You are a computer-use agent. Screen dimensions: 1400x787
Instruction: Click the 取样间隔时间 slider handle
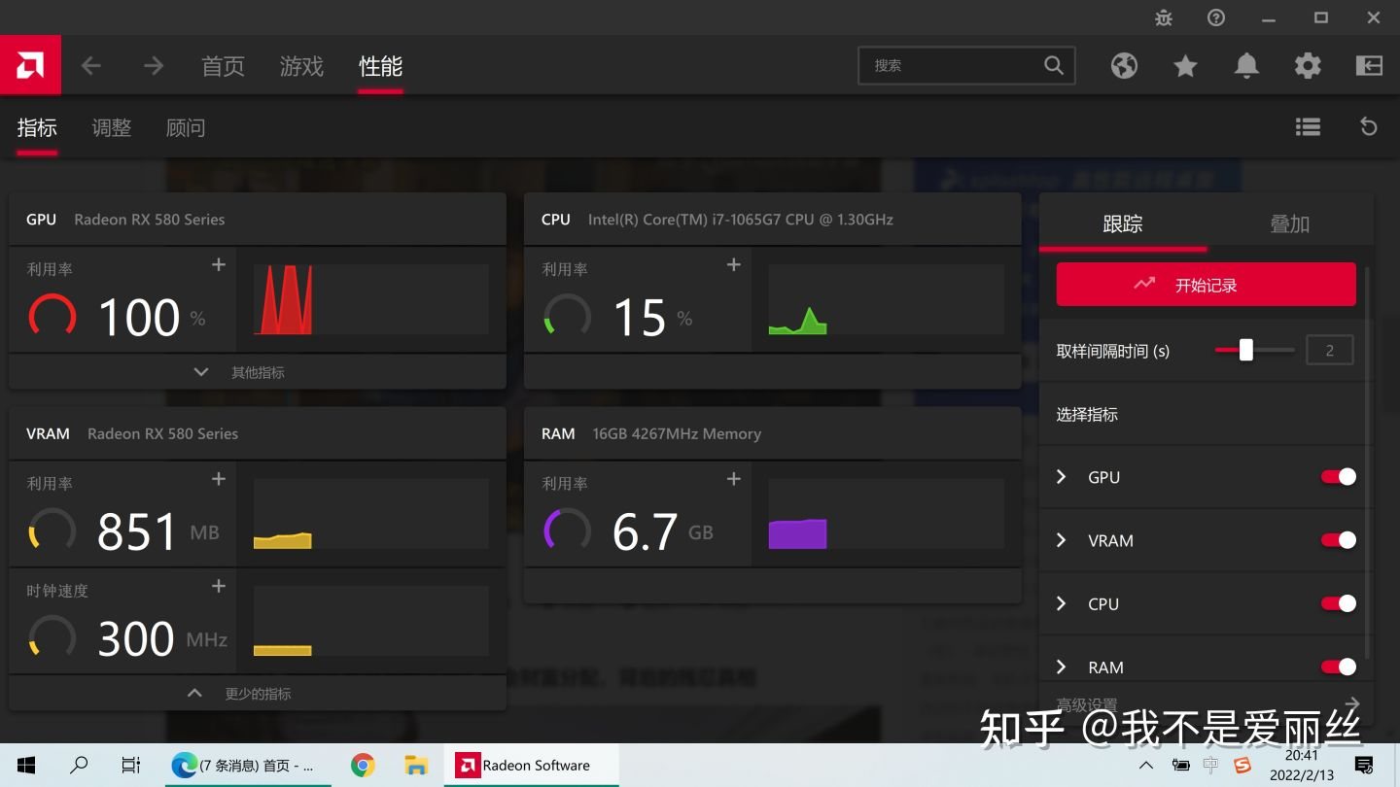point(1245,350)
